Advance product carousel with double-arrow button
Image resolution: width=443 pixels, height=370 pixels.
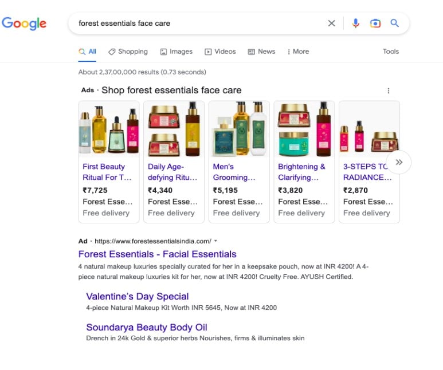click(399, 162)
